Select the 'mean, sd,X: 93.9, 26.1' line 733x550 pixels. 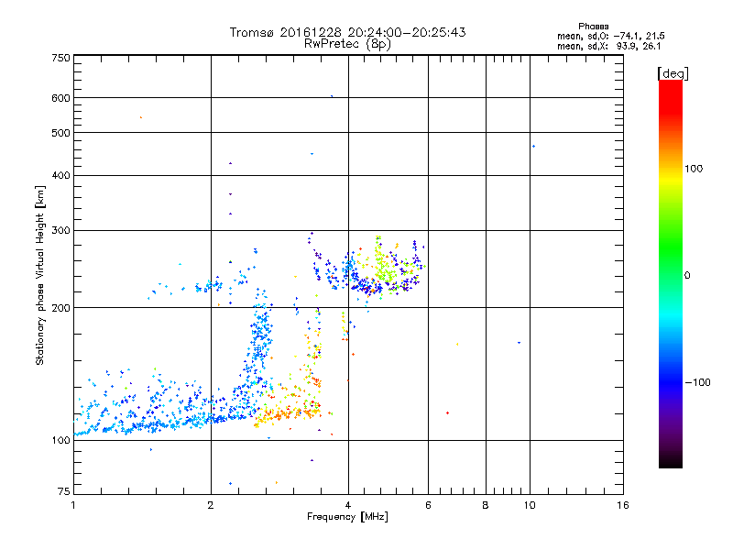point(608,46)
